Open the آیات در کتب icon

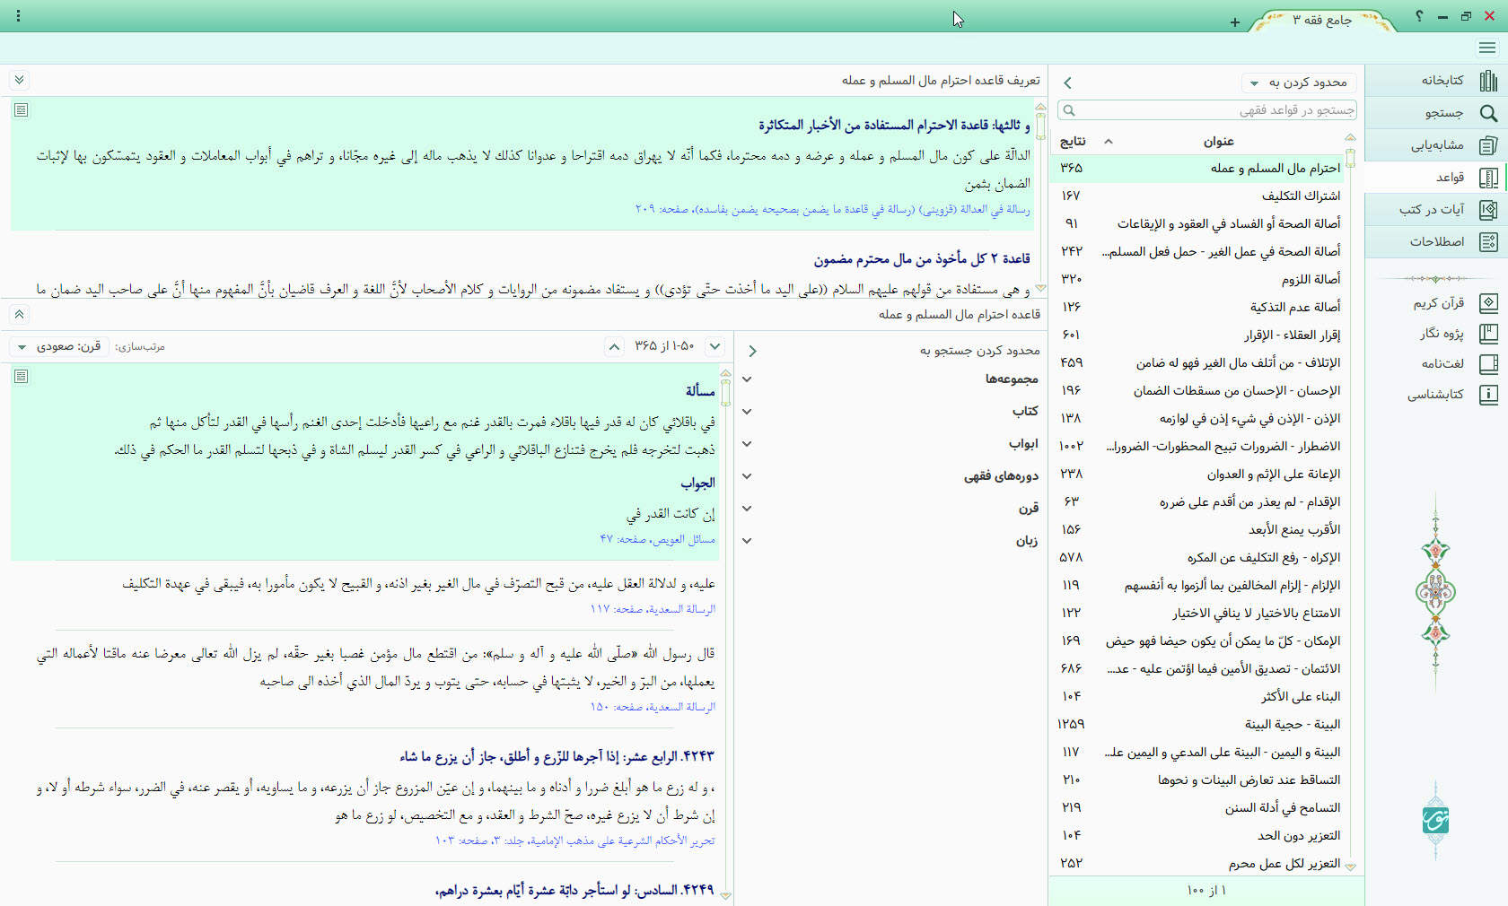coord(1488,210)
